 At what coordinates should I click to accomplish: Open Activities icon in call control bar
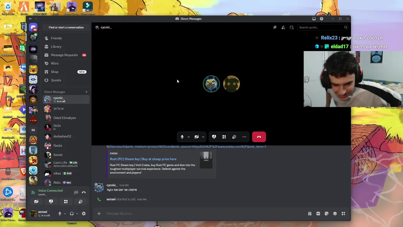coord(224,137)
